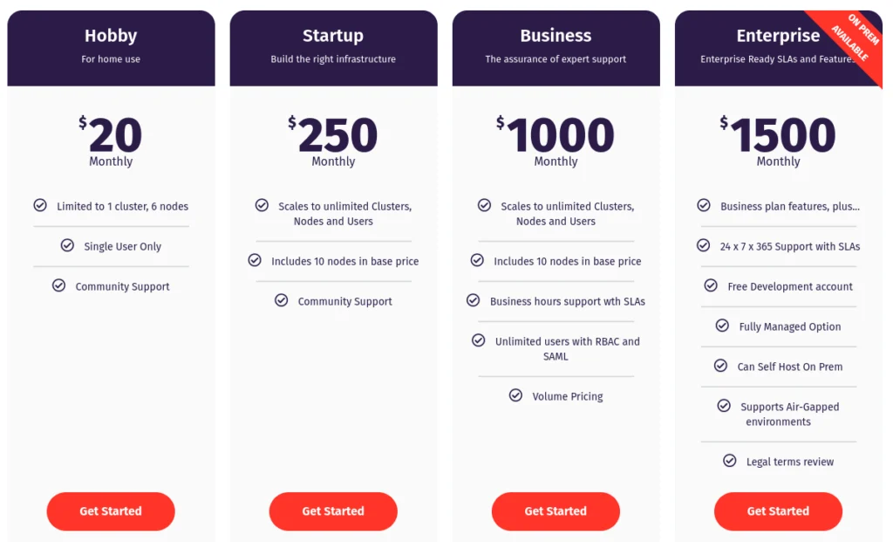Click checkmark next to Can Self Host On Prem
The width and height of the screenshot is (893, 542).
click(720, 366)
